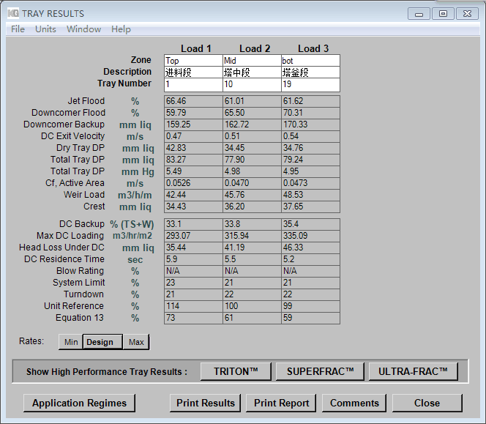
Task: Click the Load 2 Description field '塔中段'
Action: click(x=252, y=72)
